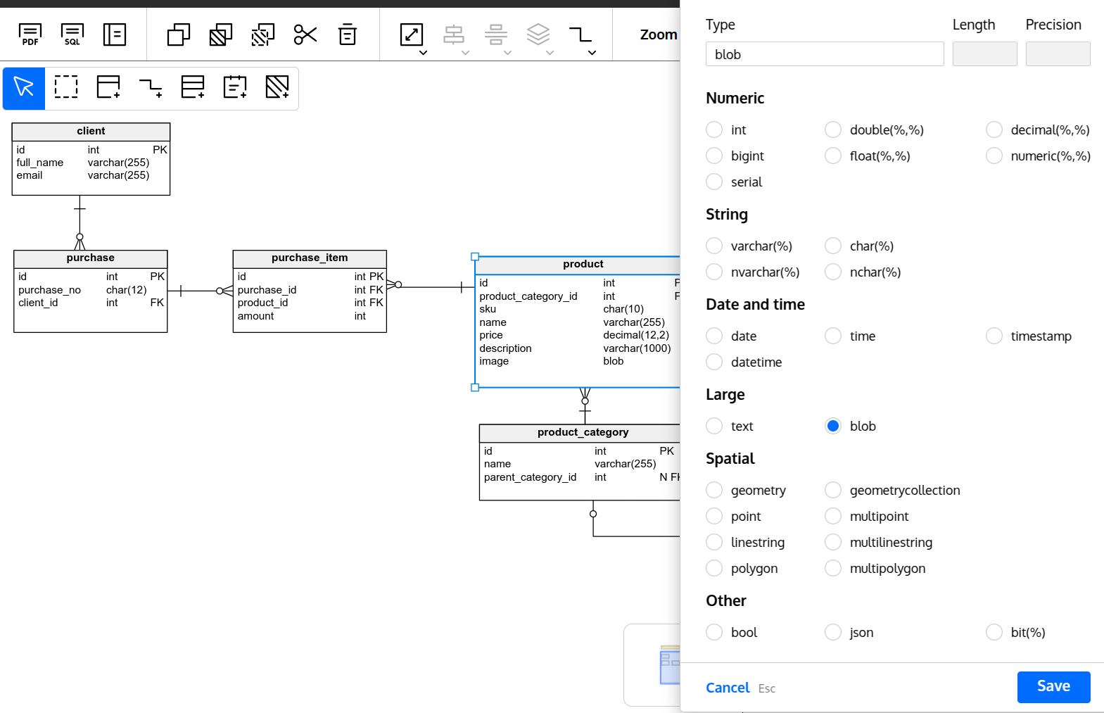The width and height of the screenshot is (1104, 713).
Task: Export diagram as PDF
Action: 30,34
